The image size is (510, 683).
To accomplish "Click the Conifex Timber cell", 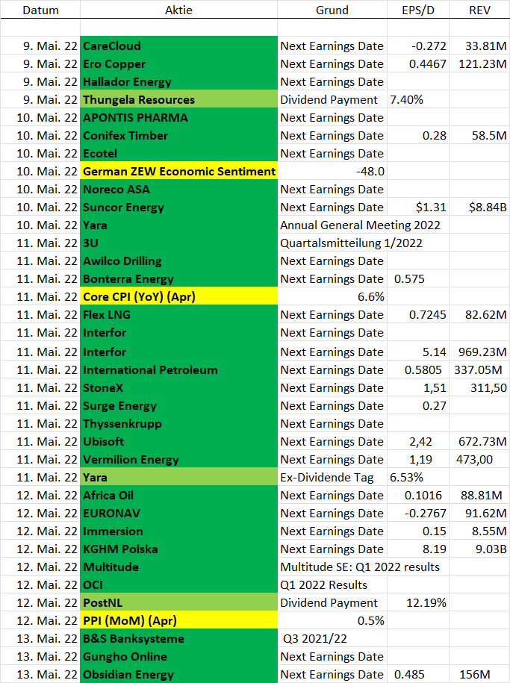I will point(178,135).
